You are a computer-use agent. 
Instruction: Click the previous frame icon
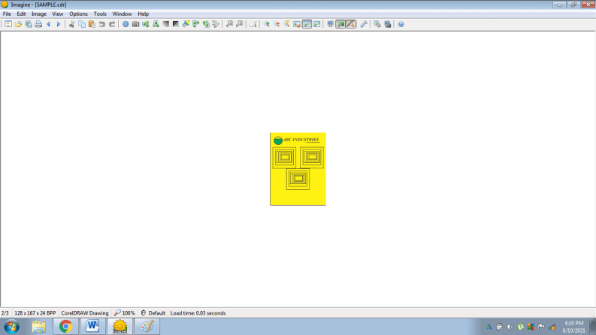point(229,24)
